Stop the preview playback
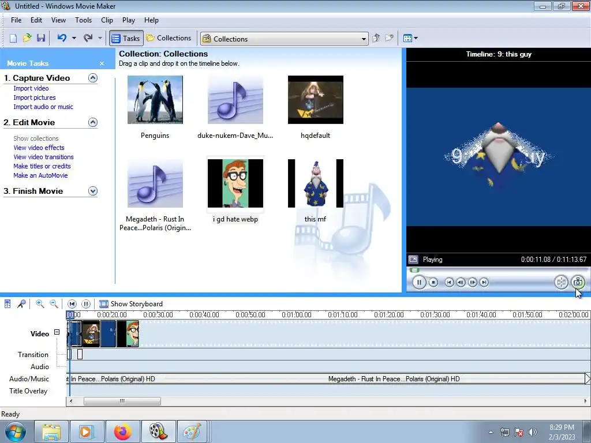This screenshot has width=591, height=443. (x=433, y=282)
